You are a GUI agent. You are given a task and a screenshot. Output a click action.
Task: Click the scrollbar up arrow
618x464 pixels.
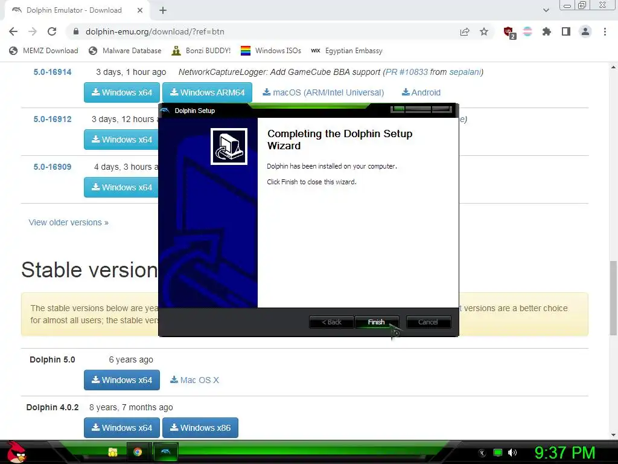point(613,67)
